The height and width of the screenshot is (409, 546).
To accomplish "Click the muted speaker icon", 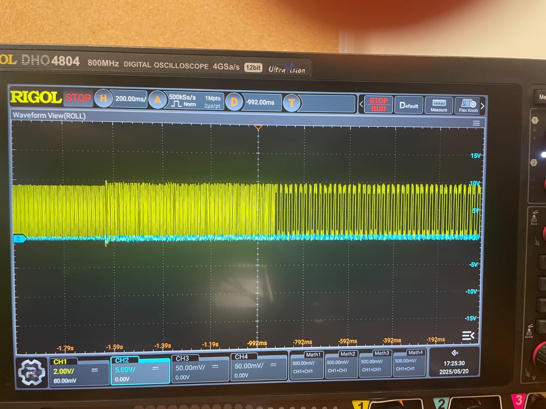I will click(x=455, y=353).
